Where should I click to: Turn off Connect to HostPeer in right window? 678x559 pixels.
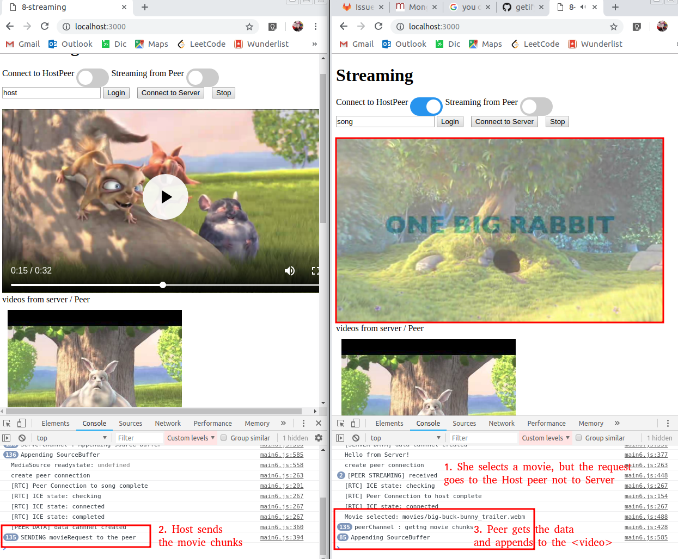[x=426, y=107]
